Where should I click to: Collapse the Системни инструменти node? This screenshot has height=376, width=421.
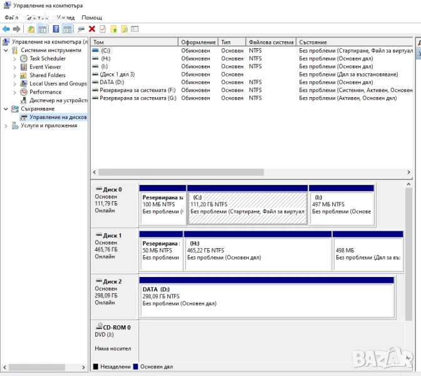[x=6, y=50]
